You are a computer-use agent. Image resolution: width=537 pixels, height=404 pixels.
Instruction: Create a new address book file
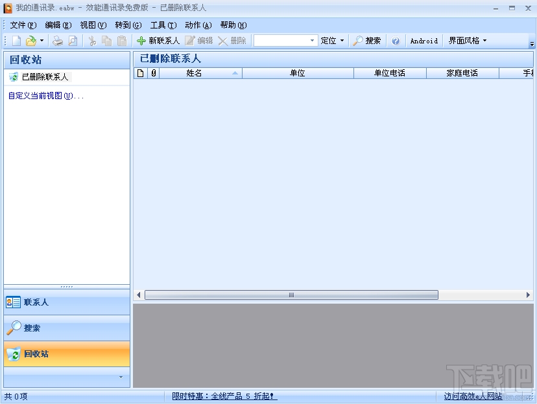[14, 40]
